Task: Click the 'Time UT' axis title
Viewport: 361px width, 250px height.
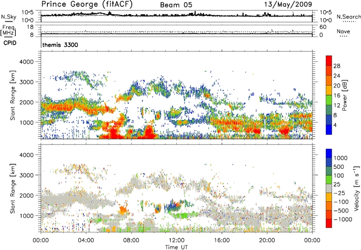Action: [176, 247]
